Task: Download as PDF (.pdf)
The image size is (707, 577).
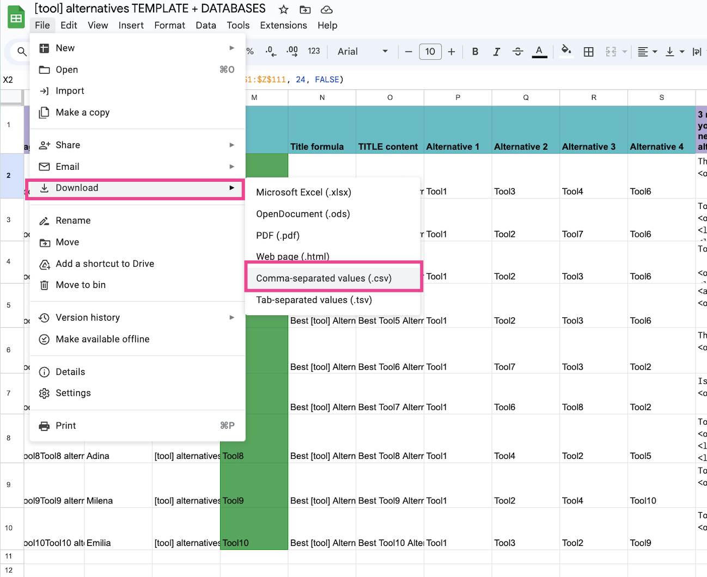Action: [x=333, y=235]
